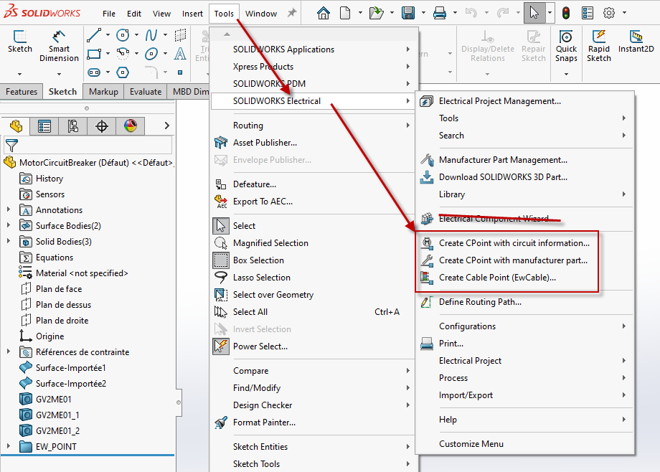This screenshot has height=472, width=660.
Task: Open the Edit menu
Action: coord(134,14)
